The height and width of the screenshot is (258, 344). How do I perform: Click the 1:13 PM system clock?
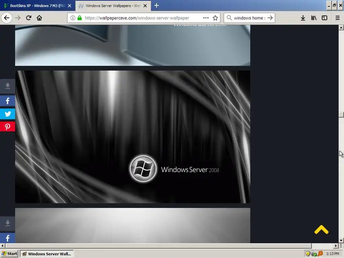coord(333,254)
